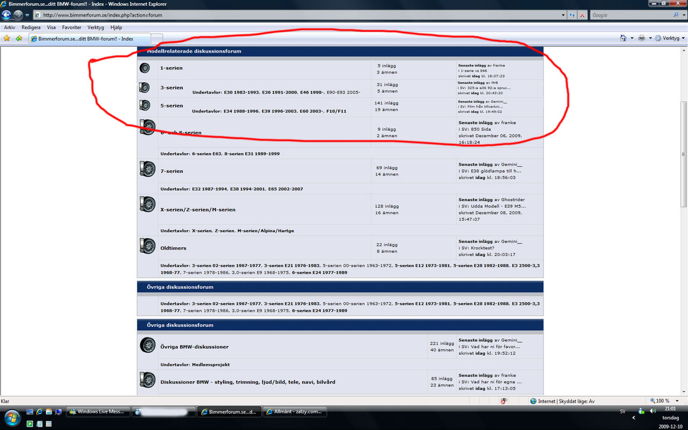Open the Home button dropdown arrow

point(632,38)
